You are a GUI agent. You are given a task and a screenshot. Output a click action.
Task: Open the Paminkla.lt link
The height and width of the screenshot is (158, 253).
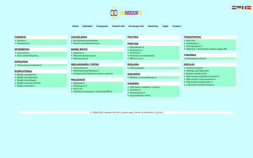click(x=135, y=53)
